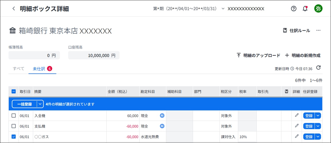Viewport: 331px width, 143px height.
Task: Uncheck the ○○ガス row checkbox
Action: [14, 137]
